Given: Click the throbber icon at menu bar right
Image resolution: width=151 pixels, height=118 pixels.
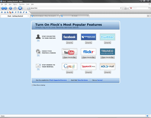Looking at the screenshot, I should point(149,4).
